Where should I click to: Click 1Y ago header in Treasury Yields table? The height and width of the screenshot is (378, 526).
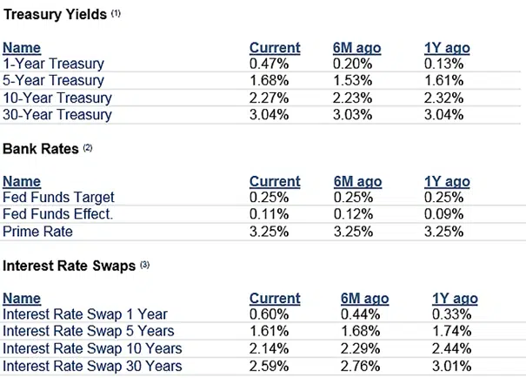coord(446,48)
